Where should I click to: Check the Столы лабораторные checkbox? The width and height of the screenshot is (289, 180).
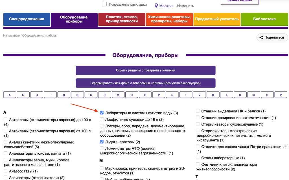coord(198,158)
